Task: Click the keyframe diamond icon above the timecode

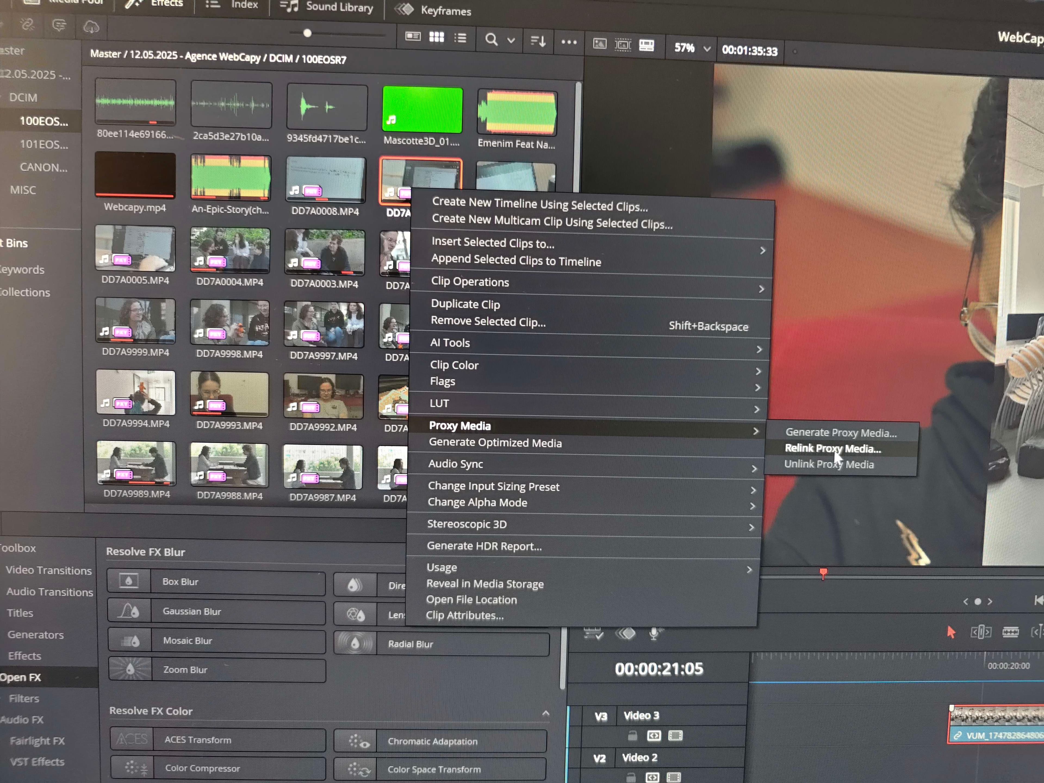Action: [x=626, y=633]
